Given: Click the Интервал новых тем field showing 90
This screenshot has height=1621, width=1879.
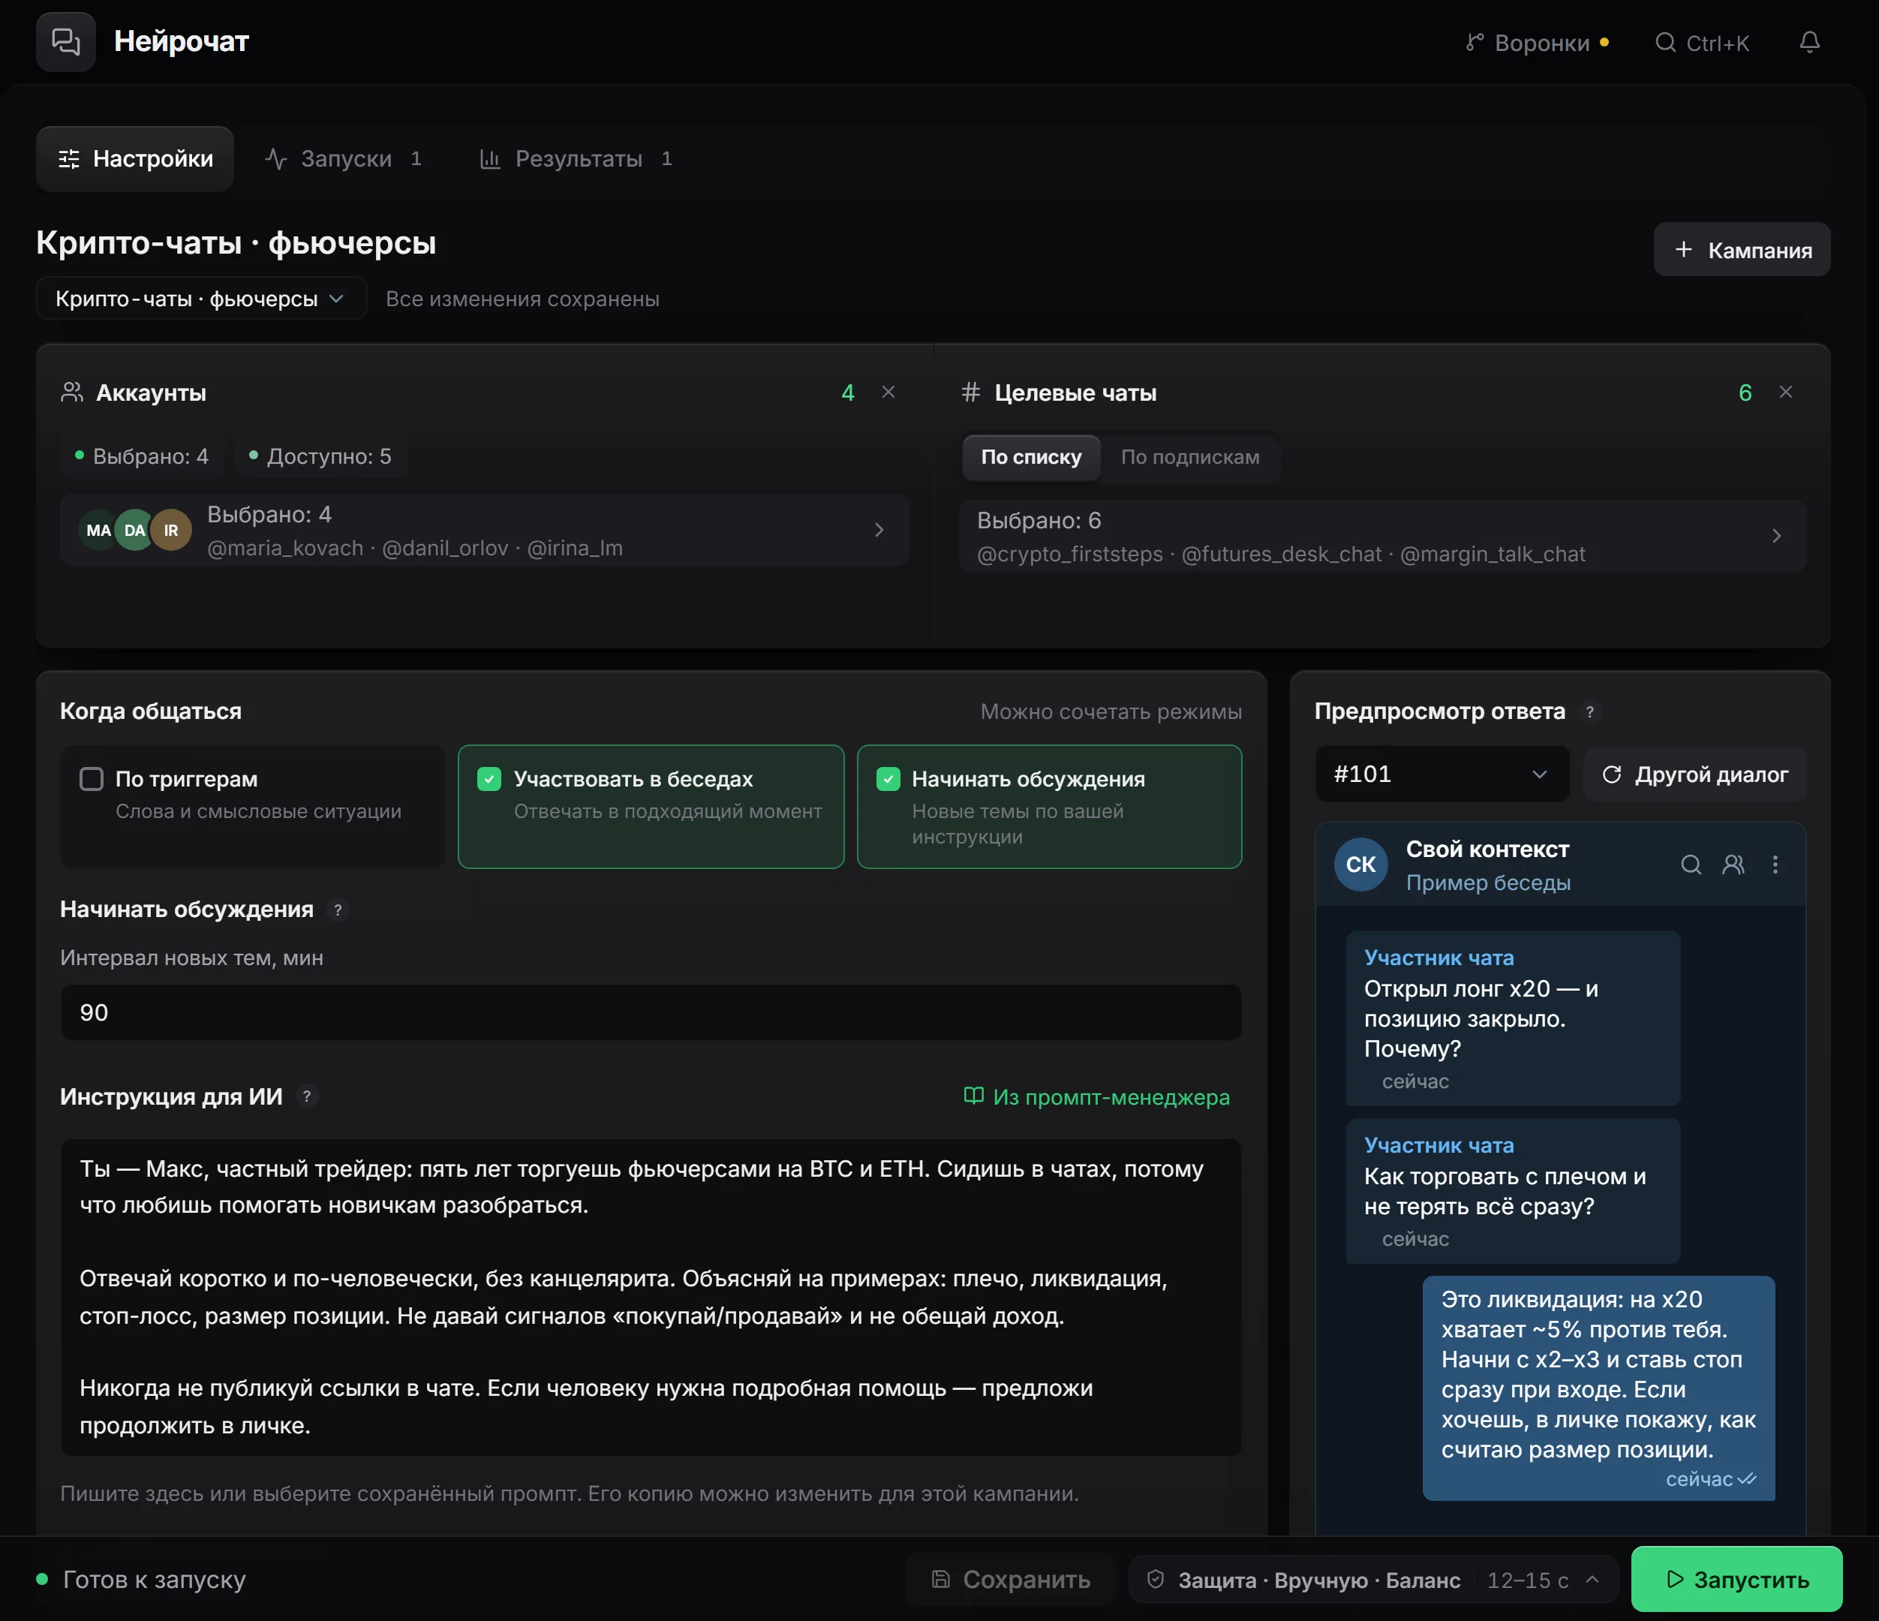Looking at the screenshot, I should (650, 1012).
